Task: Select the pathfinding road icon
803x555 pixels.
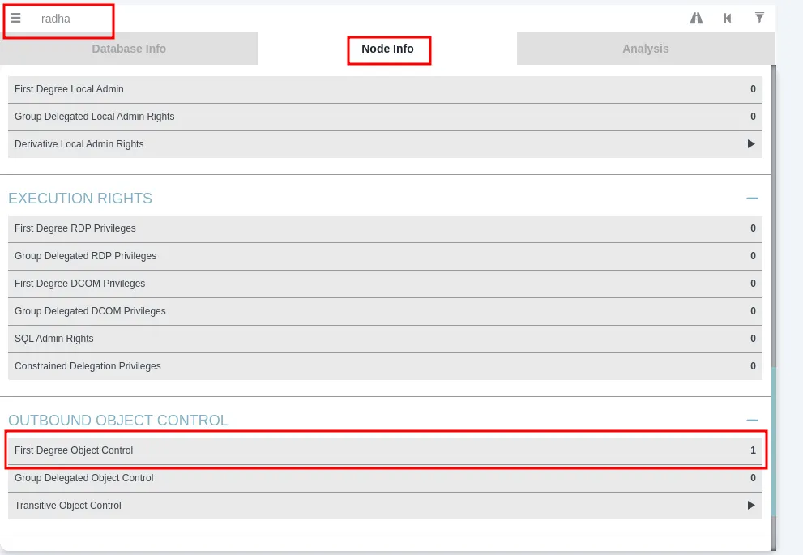Action: click(x=695, y=17)
